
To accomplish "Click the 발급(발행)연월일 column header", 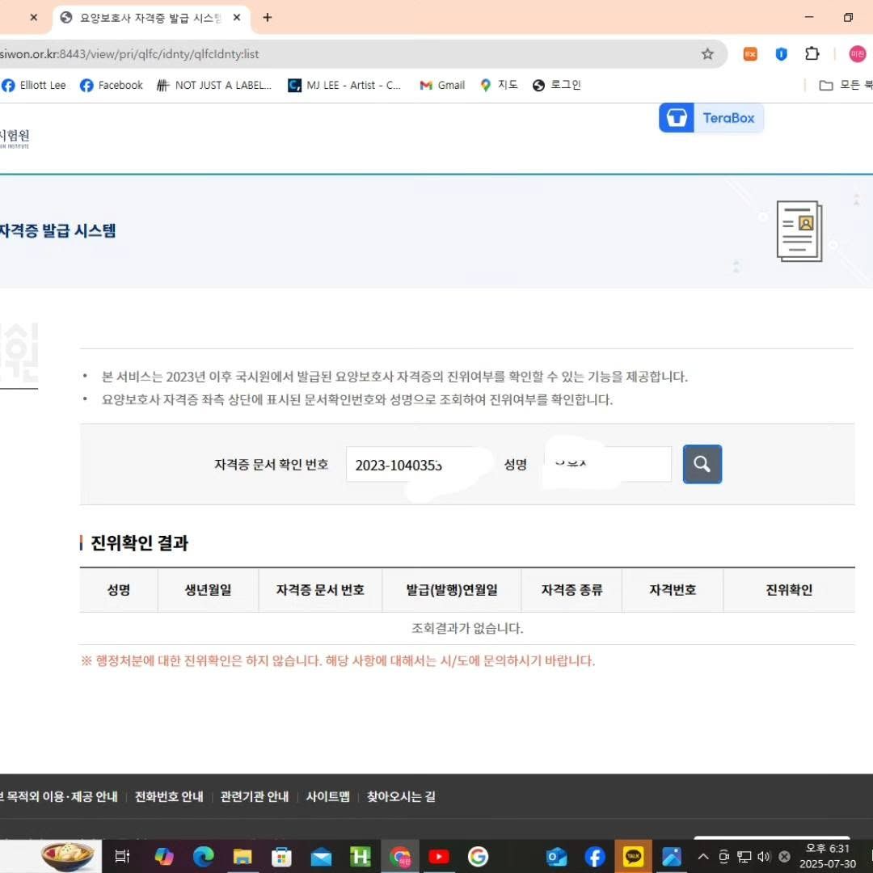I will [x=452, y=589].
